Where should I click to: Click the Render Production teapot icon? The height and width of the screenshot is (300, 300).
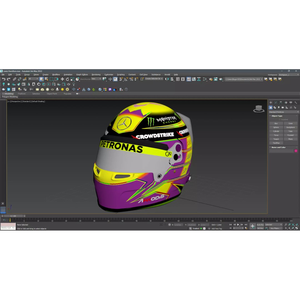coord(221,79)
